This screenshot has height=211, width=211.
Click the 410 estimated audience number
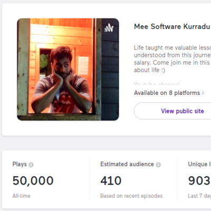[x=111, y=181]
